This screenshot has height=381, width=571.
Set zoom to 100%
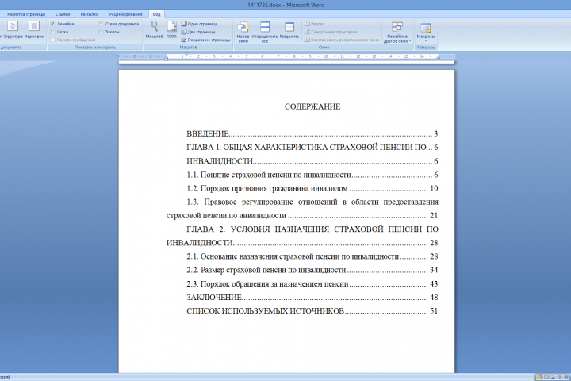[172, 29]
